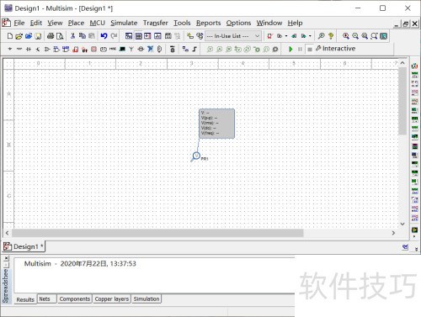This screenshot has height=317, width=421.
Task: Place a TTL component
Action: click(x=56, y=49)
